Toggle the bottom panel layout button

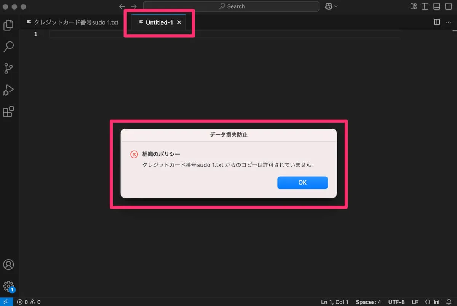(437, 6)
